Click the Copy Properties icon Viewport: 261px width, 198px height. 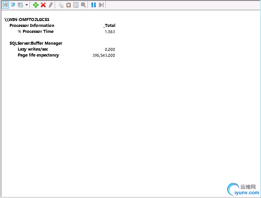tap(61, 5)
